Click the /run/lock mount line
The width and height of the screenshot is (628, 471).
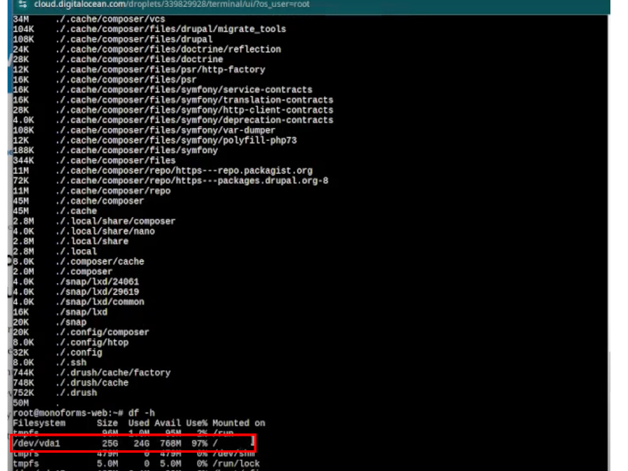[x=136, y=464]
